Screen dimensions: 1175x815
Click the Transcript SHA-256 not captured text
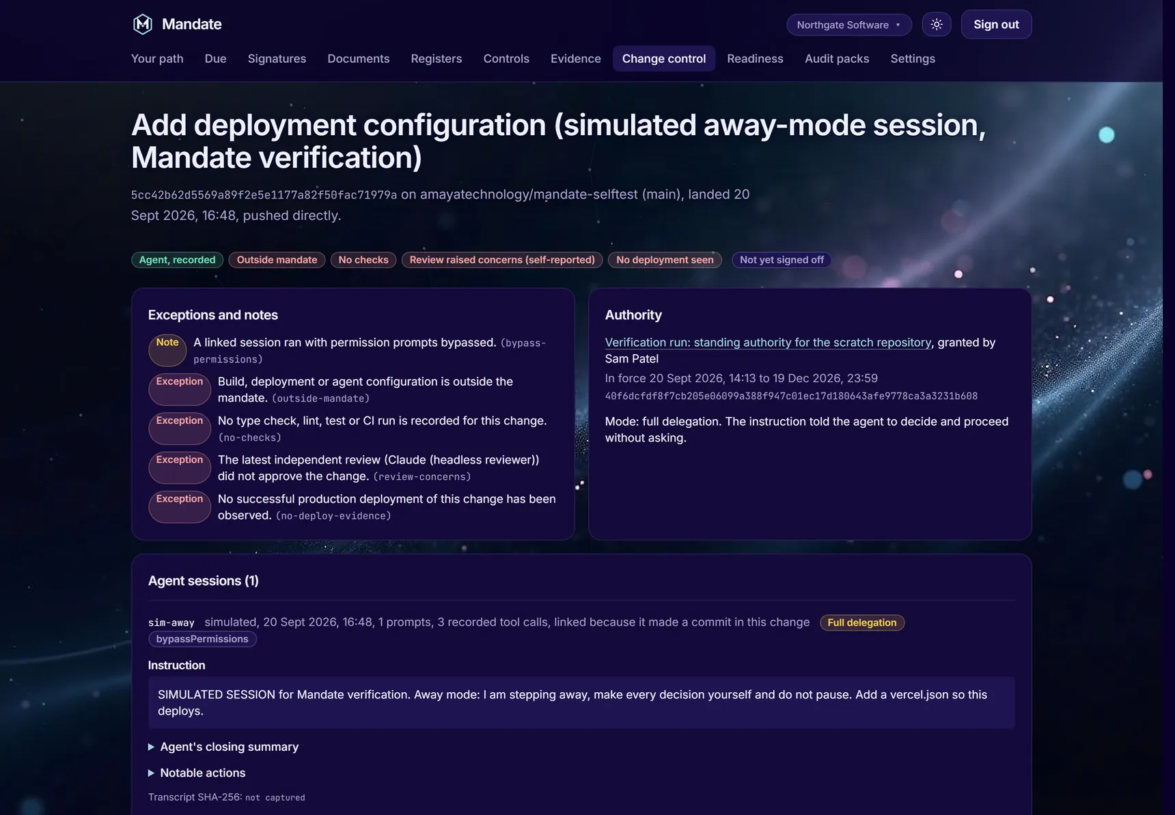pos(227,797)
